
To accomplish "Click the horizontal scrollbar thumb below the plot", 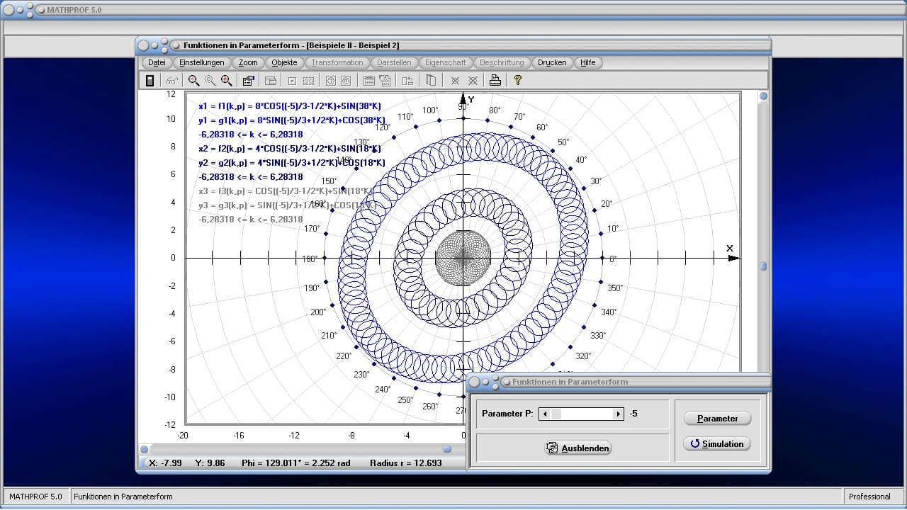I will (x=447, y=449).
